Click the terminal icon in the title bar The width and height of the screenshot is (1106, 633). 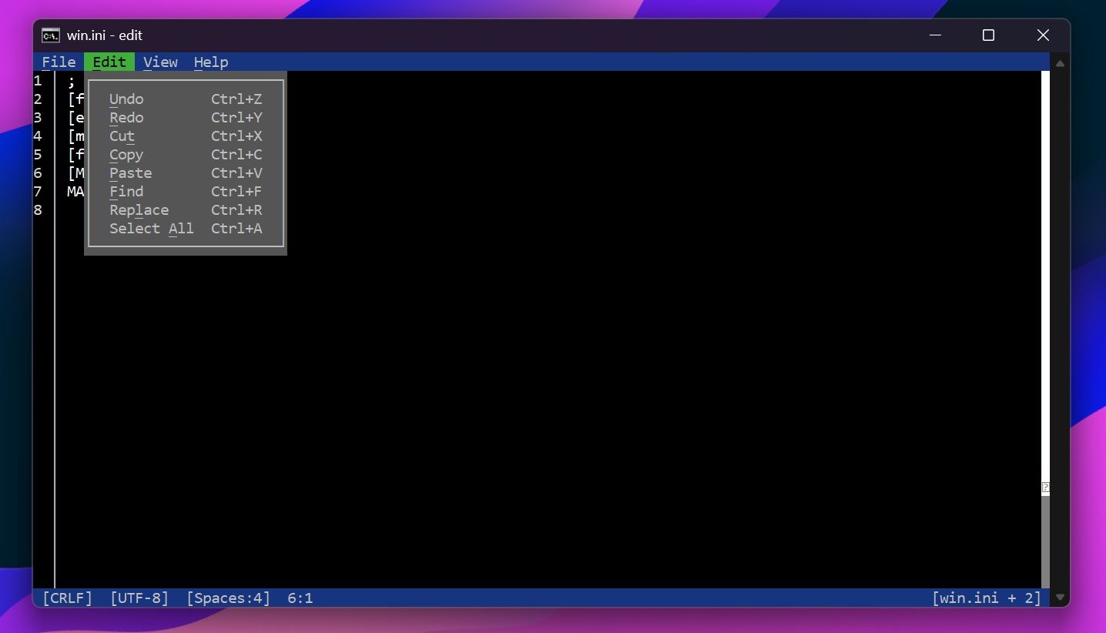49,35
